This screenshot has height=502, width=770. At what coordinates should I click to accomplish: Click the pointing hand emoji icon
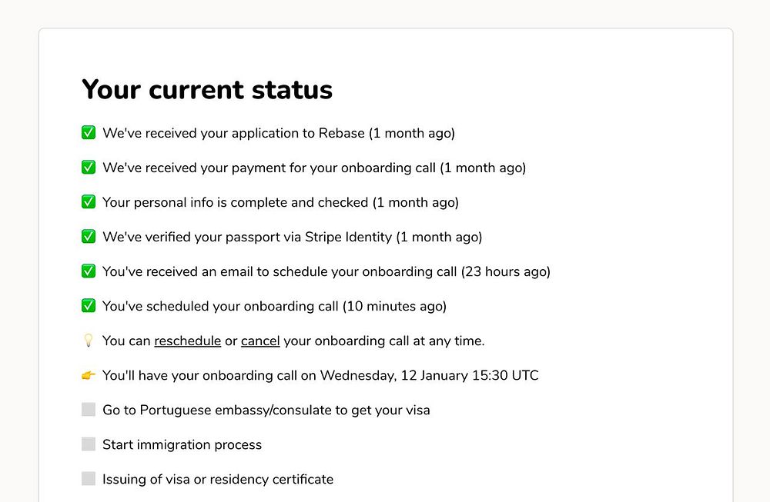[89, 375]
